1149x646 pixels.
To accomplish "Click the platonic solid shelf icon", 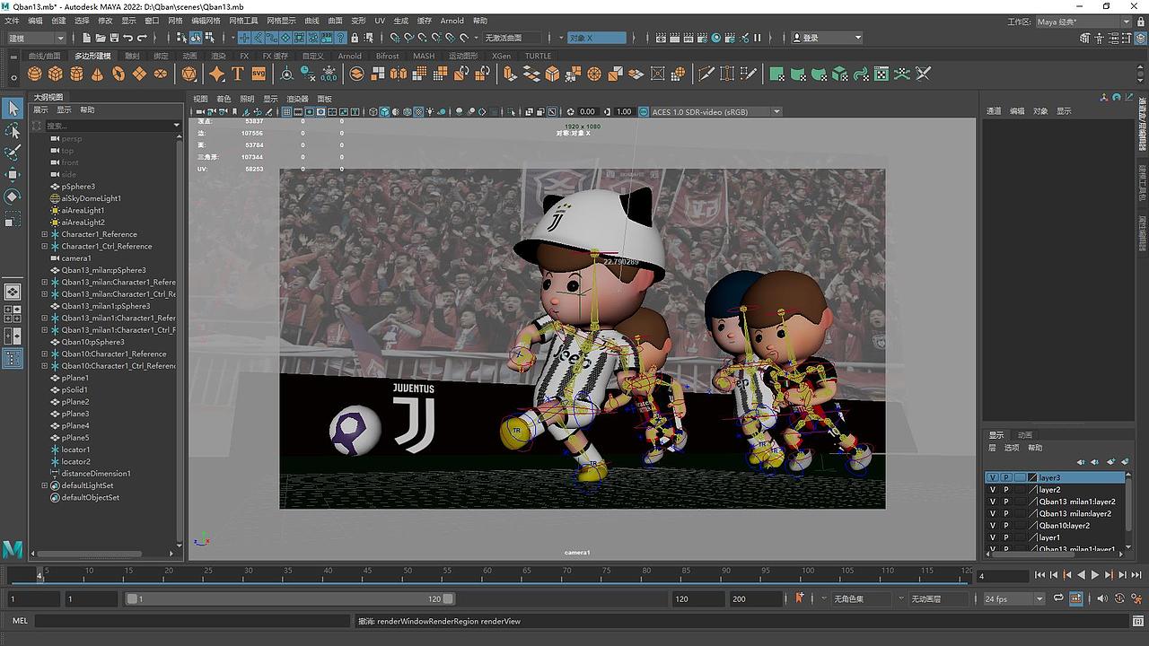I will point(189,74).
